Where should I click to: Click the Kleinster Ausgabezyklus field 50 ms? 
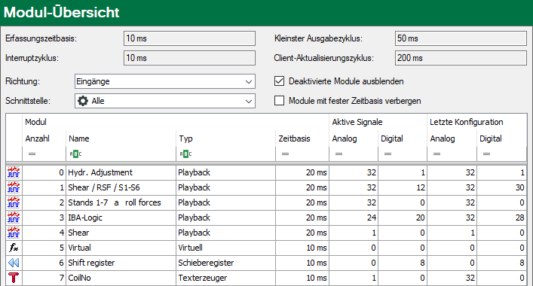pos(461,38)
